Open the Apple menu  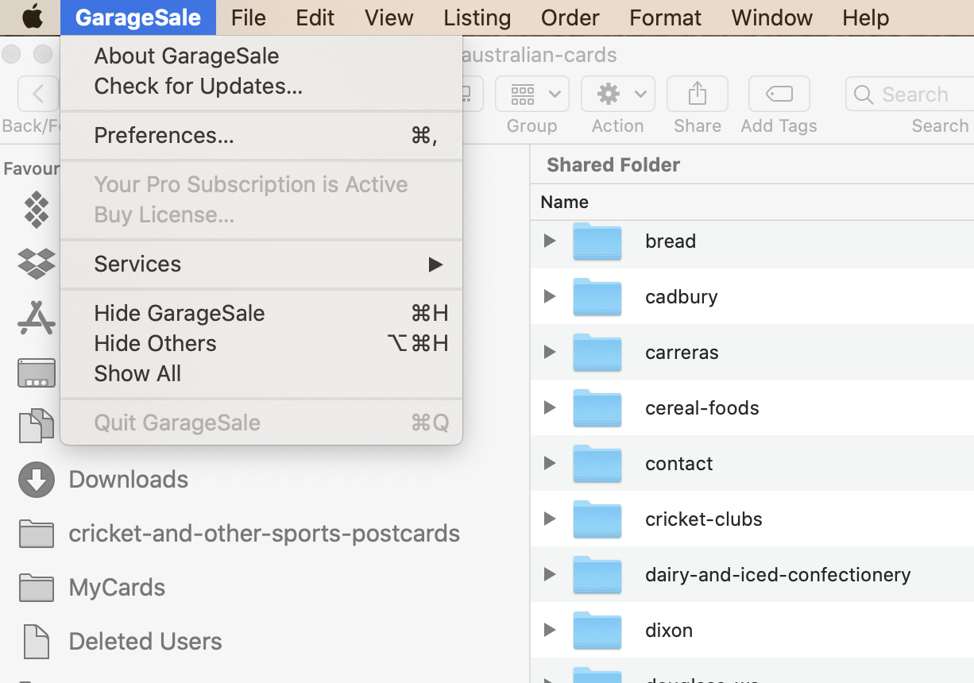pyautogui.click(x=33, y=17)
